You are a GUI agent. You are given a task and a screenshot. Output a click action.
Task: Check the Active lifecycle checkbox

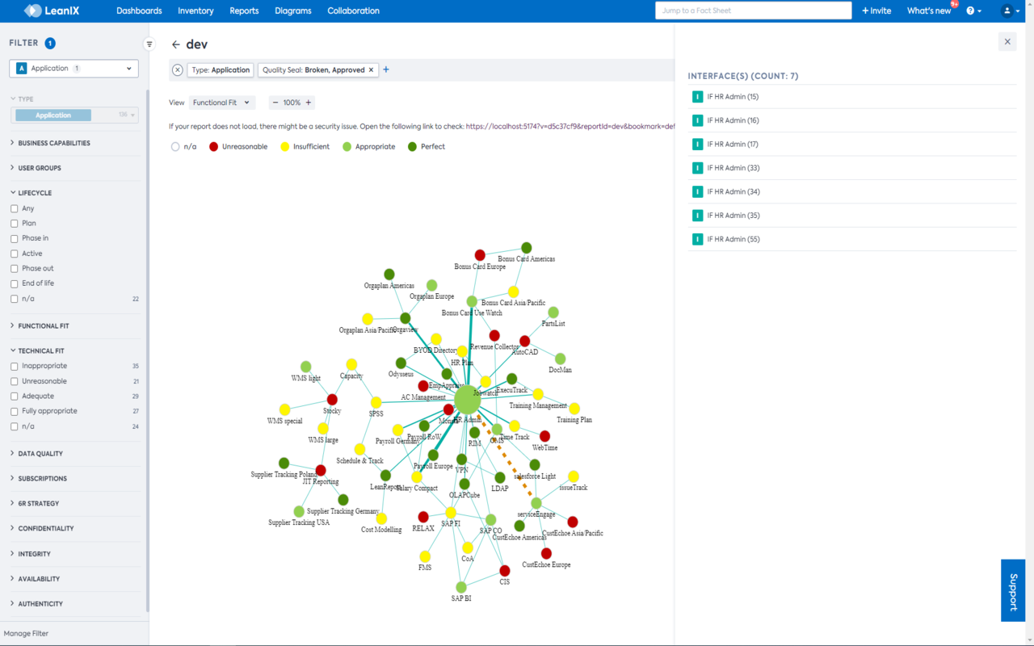tap(14, 254)
